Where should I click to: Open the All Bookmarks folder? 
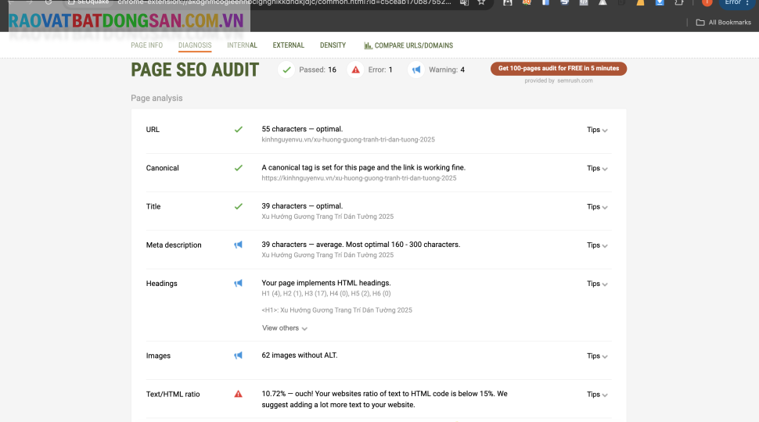(723, 23)
